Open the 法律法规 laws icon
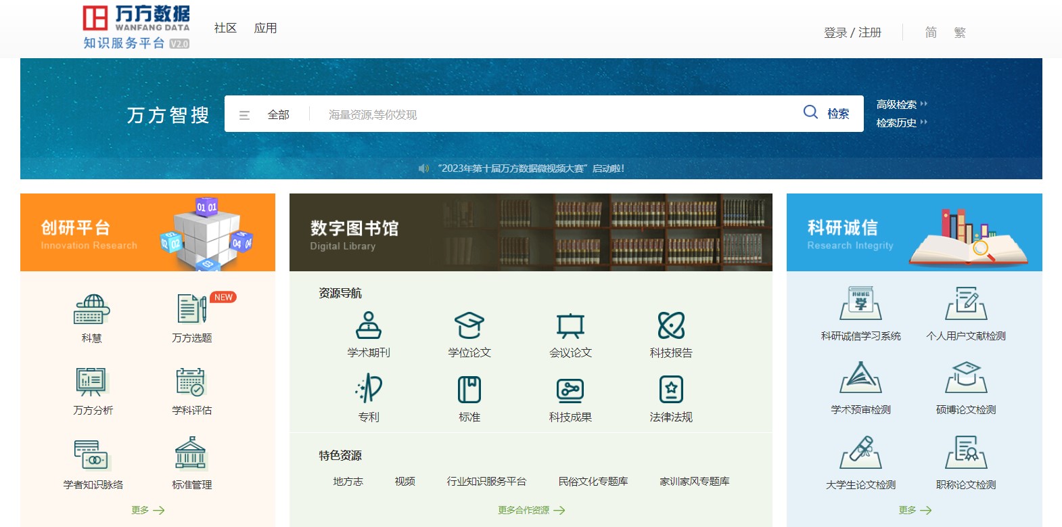 coord(671,390)
